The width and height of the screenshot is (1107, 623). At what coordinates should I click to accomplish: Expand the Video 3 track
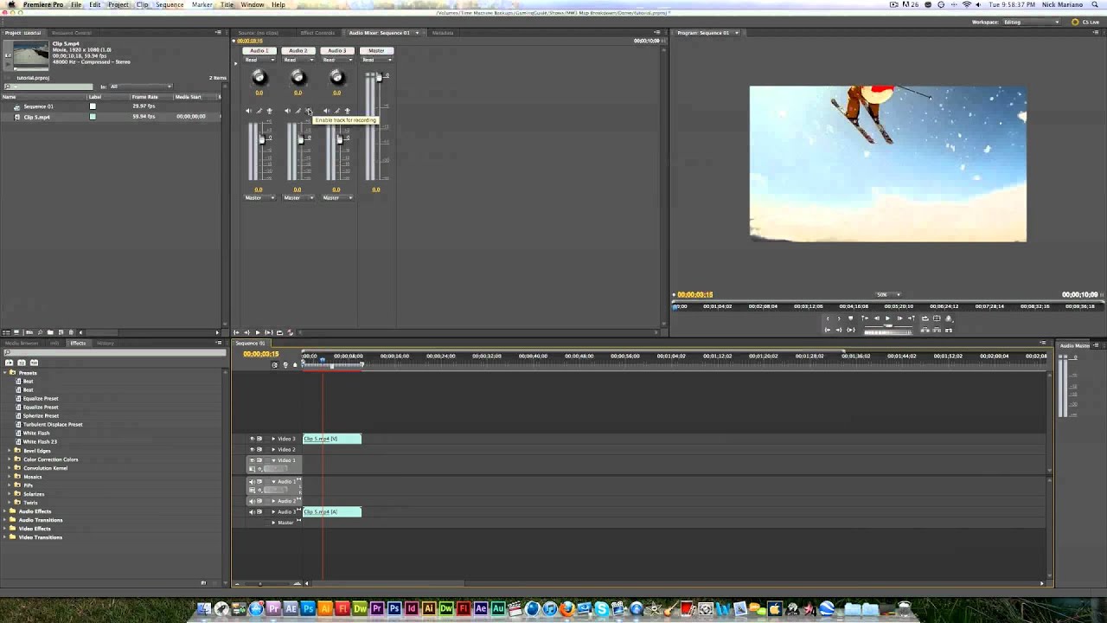pos(273,439)
